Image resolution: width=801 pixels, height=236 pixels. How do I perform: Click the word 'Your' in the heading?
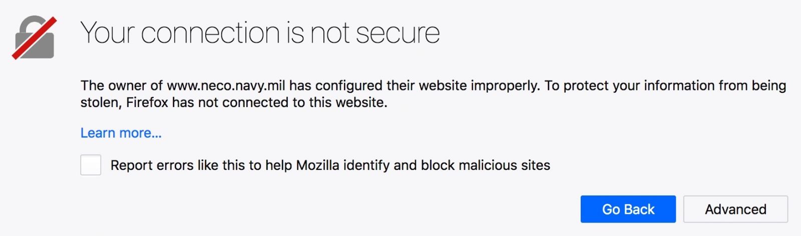point(108,33)
